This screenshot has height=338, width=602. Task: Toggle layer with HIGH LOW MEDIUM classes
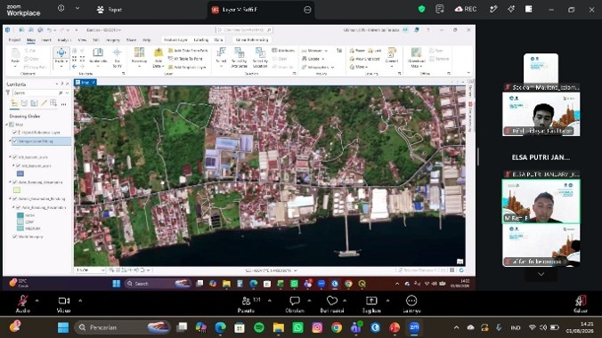[x=18, y=207]
